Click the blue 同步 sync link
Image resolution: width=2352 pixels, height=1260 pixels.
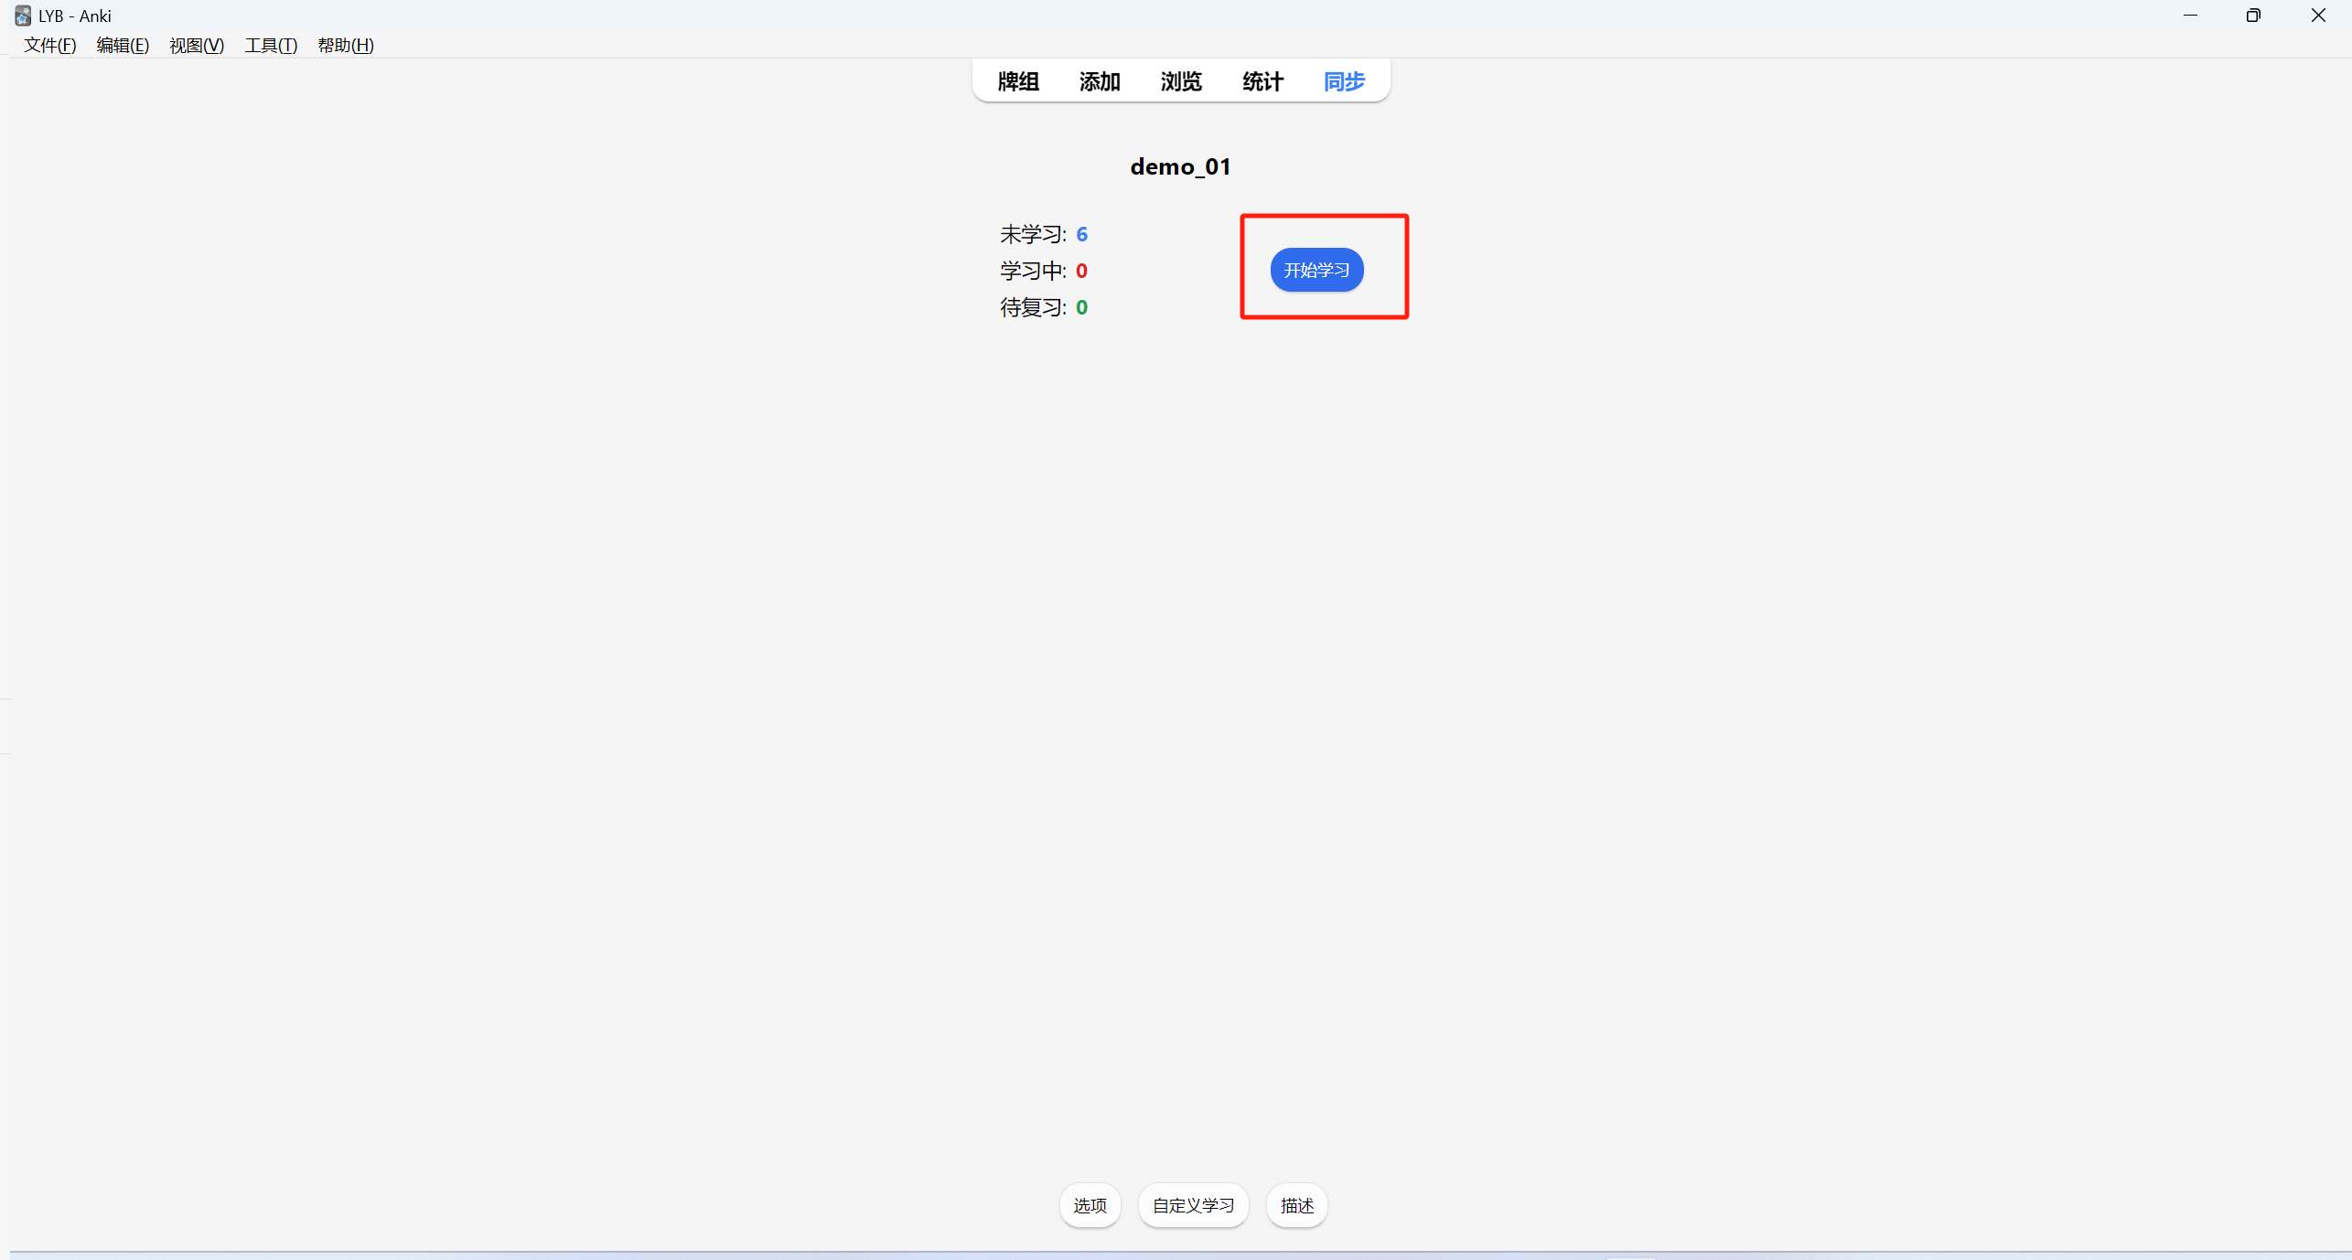click(1344, 81)
